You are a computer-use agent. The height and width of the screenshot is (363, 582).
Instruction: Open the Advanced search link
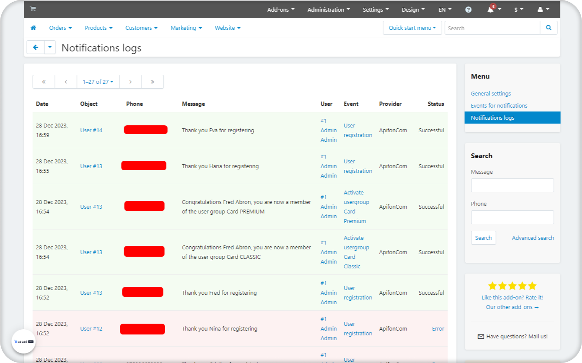point(533,238)
